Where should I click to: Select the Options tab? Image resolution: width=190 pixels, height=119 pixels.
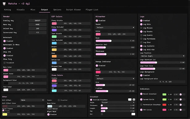[57, 10]
